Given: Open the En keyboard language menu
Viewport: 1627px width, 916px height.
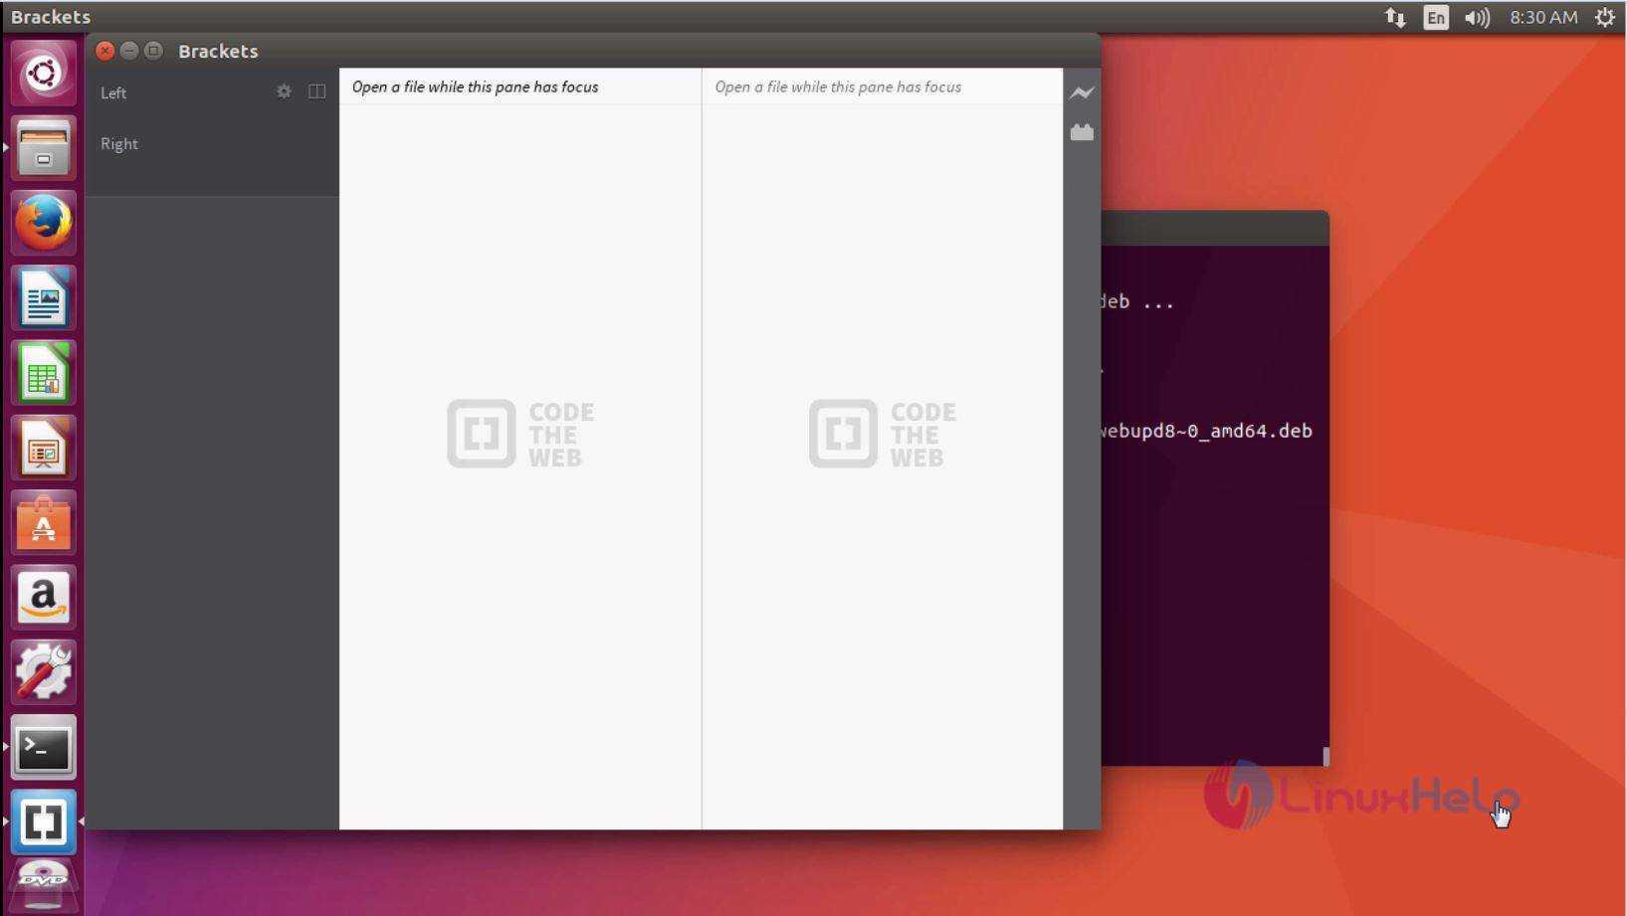Looking at the screenshot, I should pos(1435,17).
